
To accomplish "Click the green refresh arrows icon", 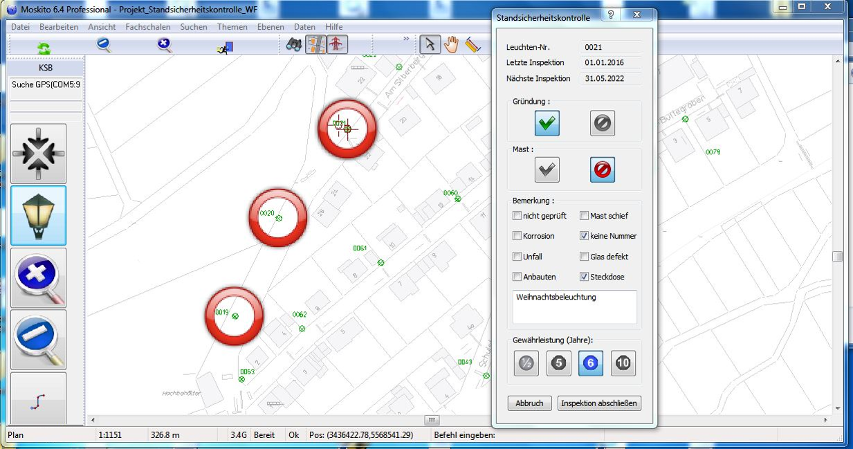I will point(44,47).
